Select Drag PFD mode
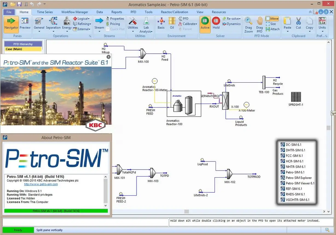This screenshot has height=235, width=336. pos(259,25)
